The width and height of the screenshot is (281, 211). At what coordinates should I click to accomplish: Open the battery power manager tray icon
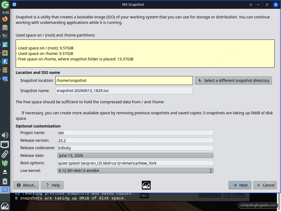(5, 181)
